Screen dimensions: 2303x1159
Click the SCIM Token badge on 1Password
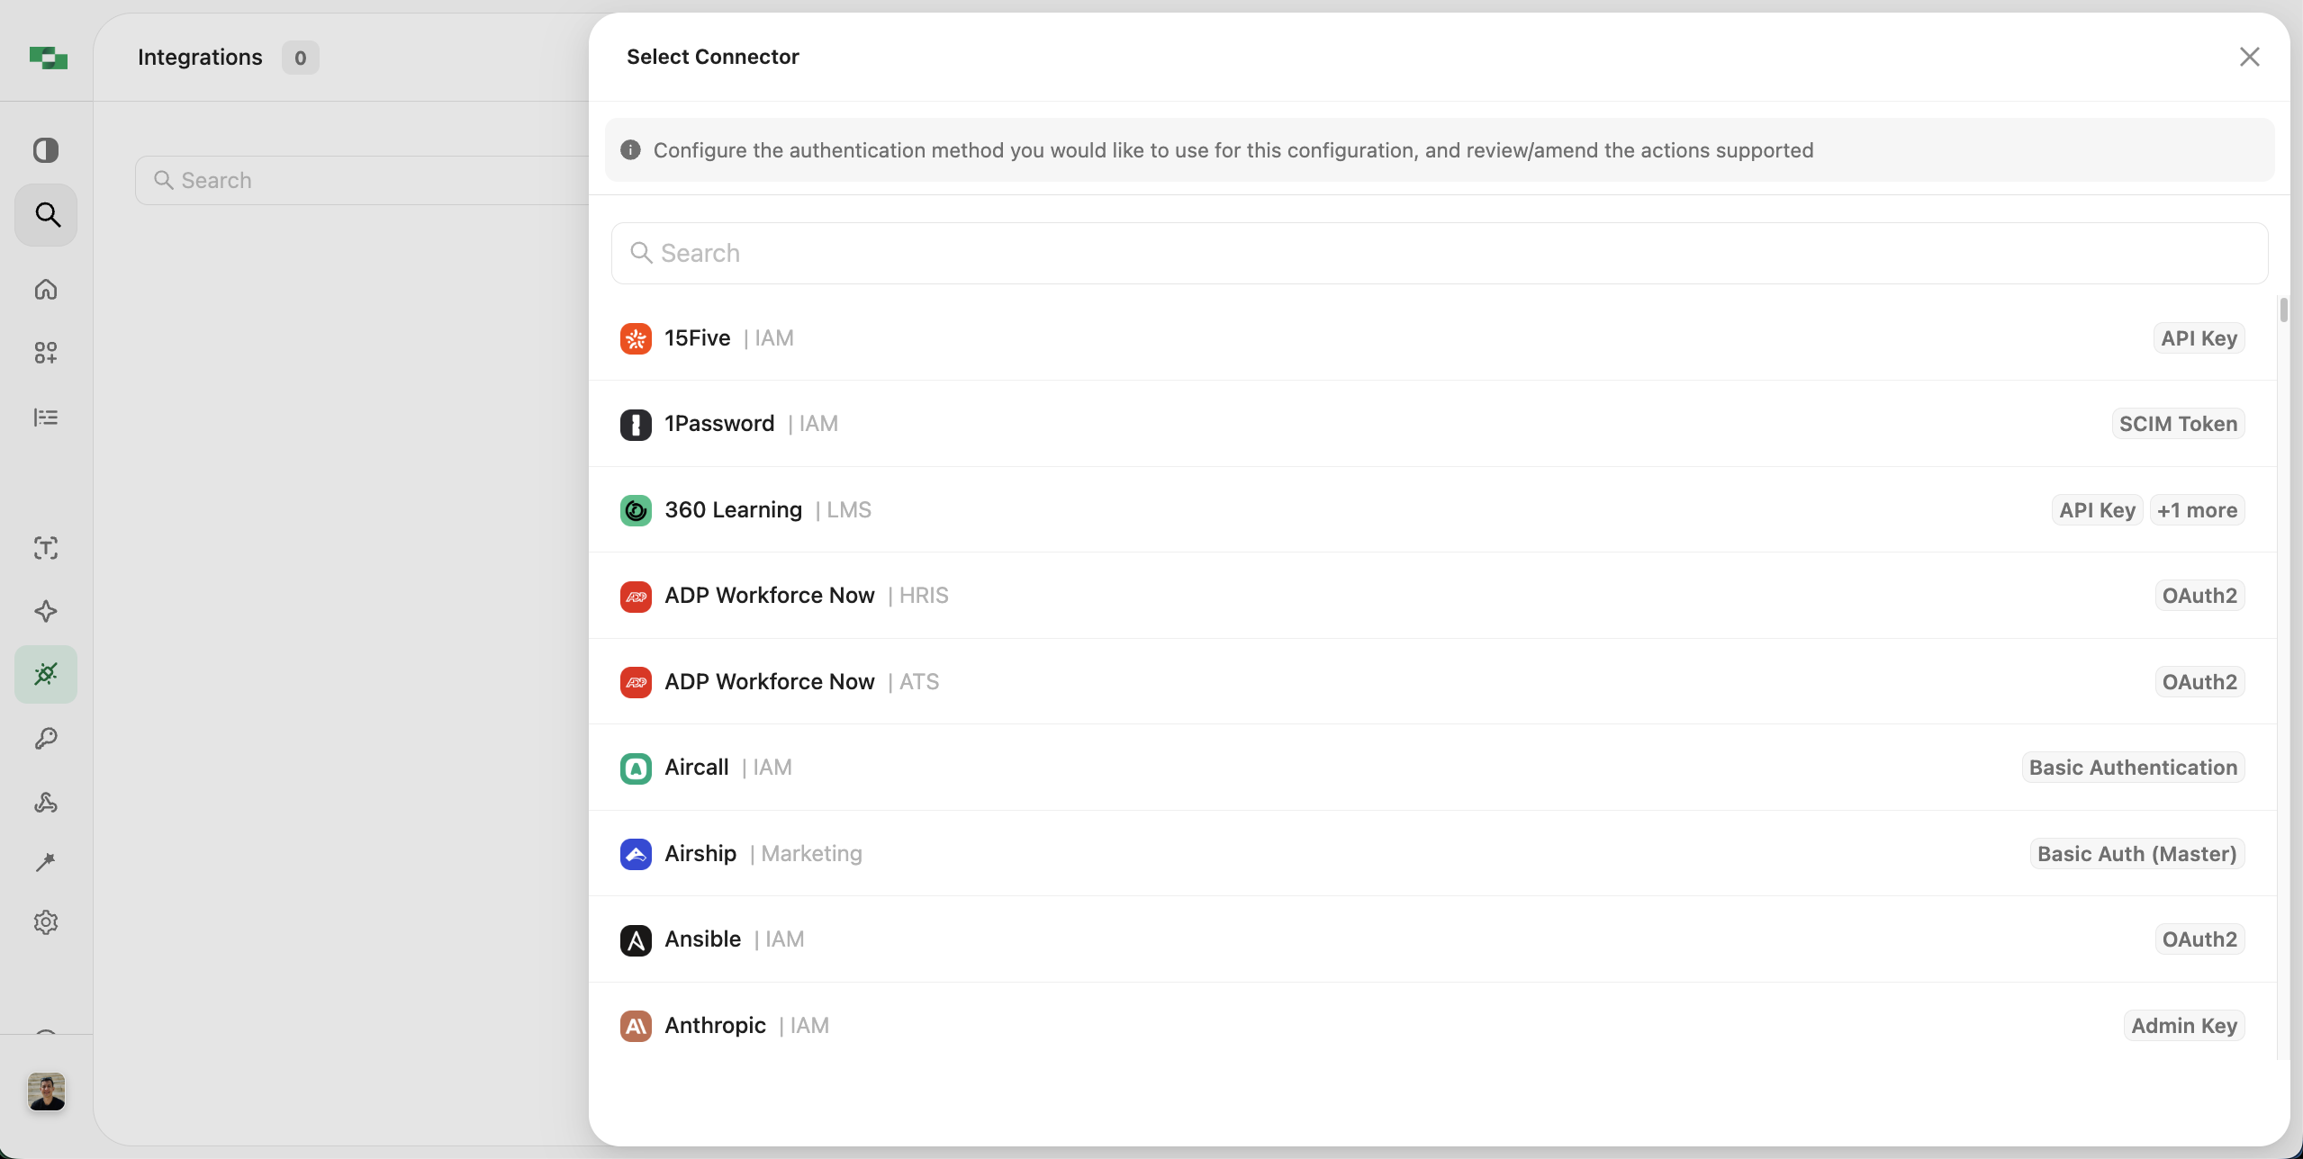click(2177, 424)
